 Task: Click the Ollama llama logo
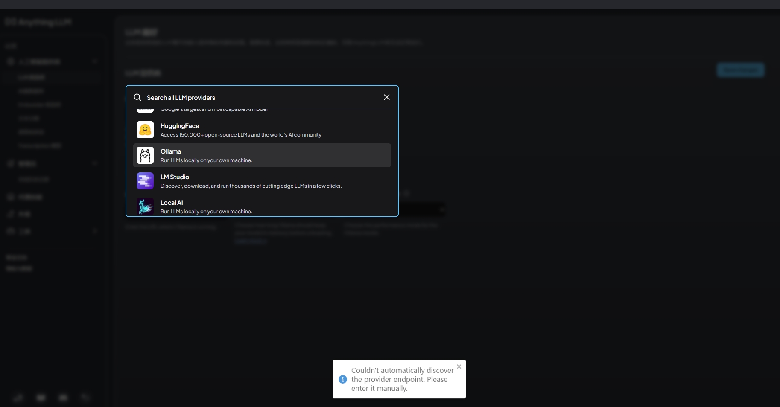pyautogui.click(x=145, y=155)
